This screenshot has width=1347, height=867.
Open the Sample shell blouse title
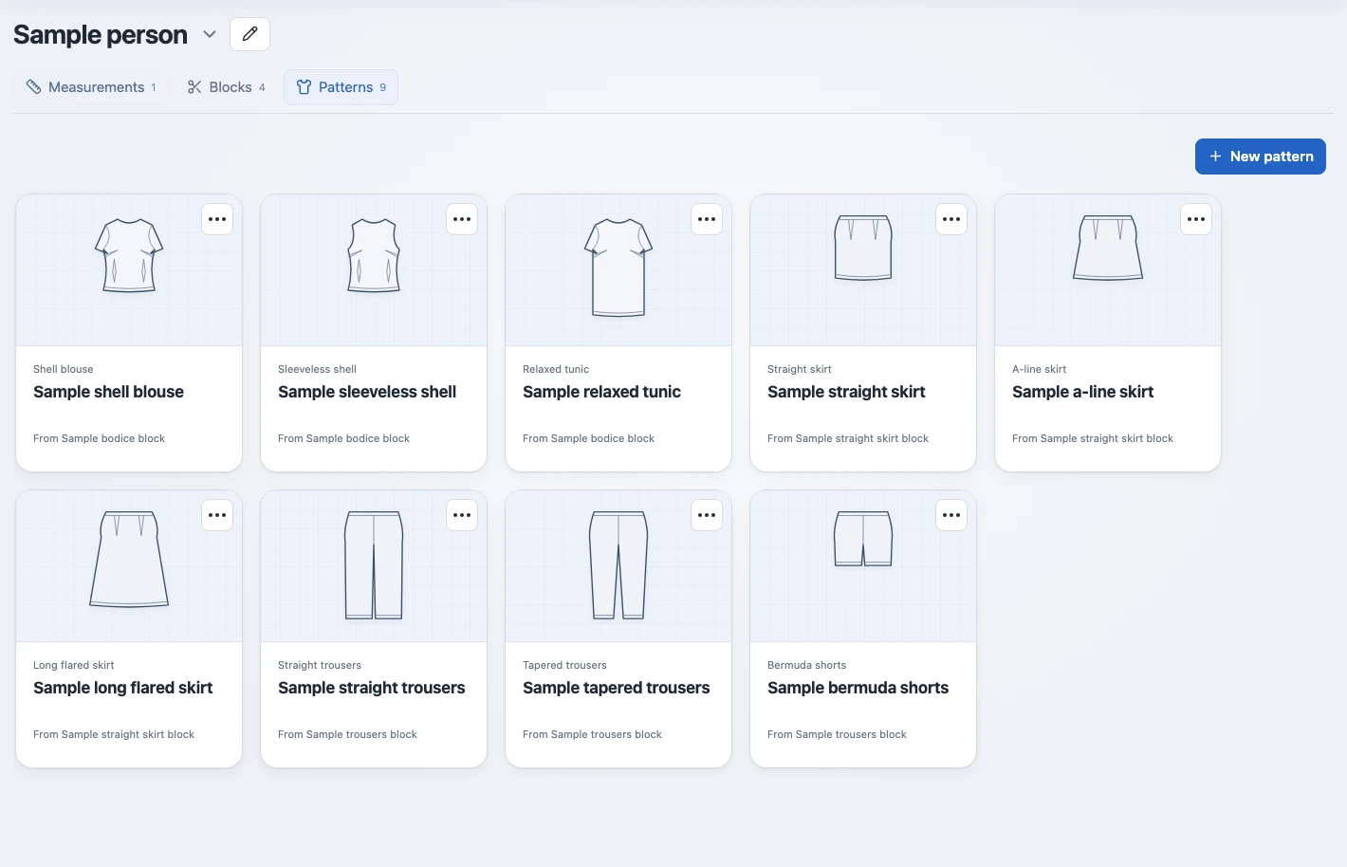click(108, 392)
